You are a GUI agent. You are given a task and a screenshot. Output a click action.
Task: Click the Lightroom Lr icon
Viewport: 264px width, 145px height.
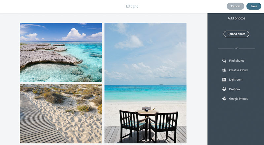224,79
